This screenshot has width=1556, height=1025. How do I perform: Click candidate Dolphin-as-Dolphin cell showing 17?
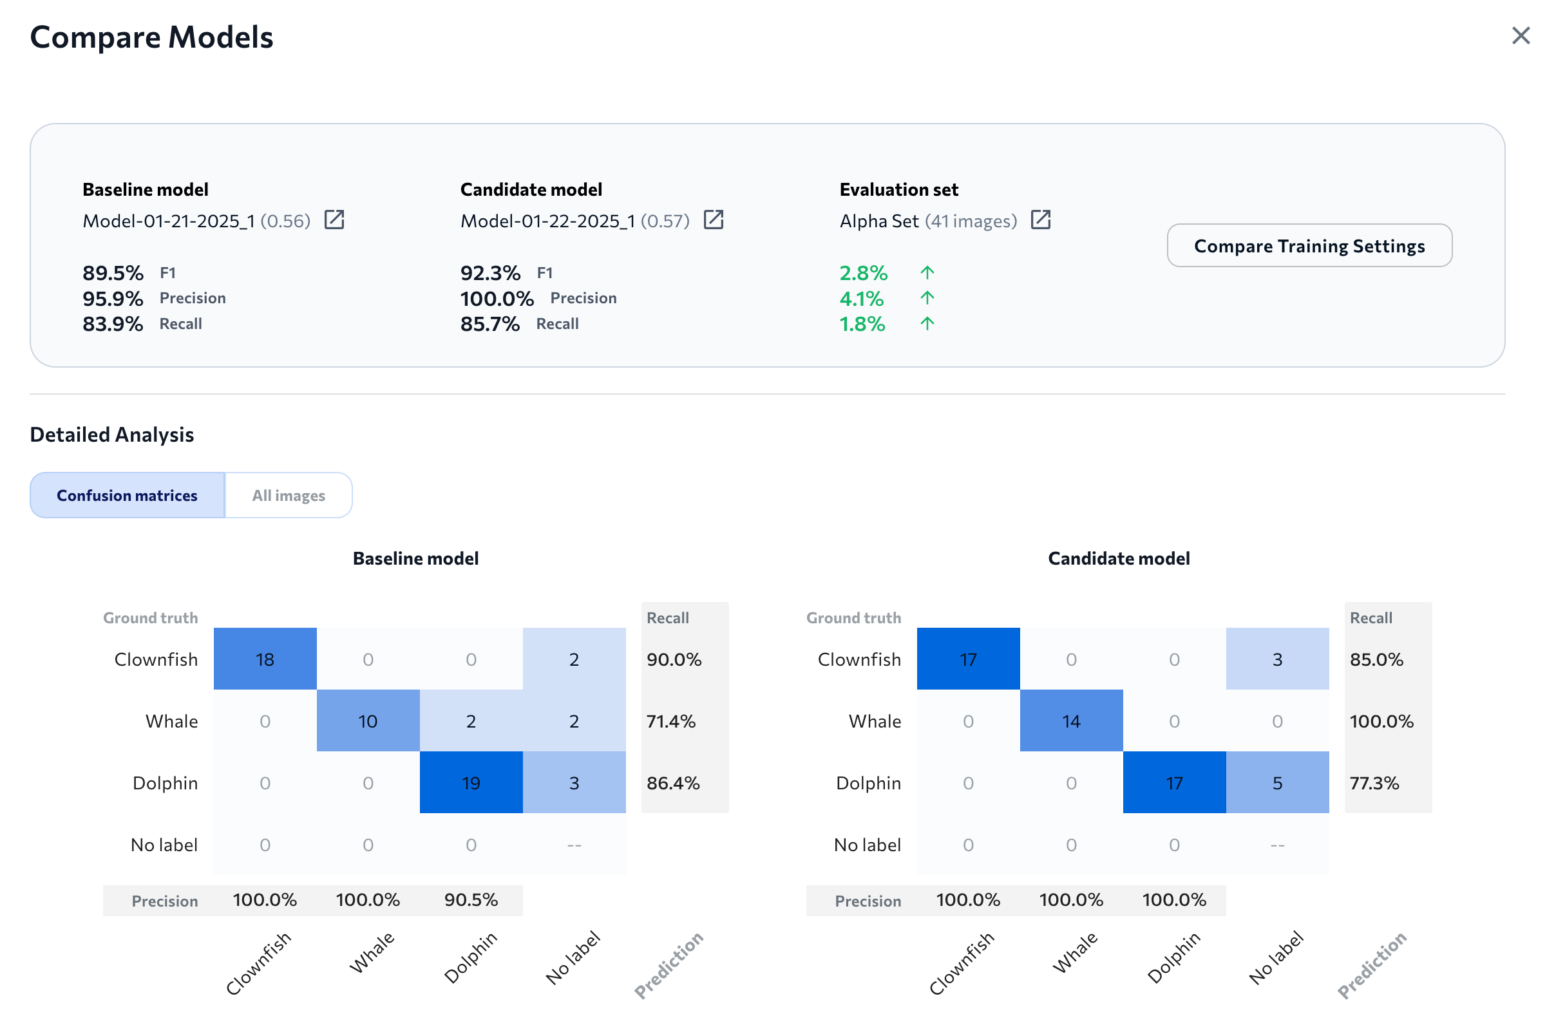(1174, 782)
